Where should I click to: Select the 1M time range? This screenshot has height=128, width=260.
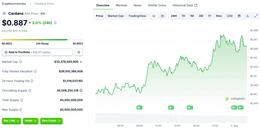pos(192,16)
